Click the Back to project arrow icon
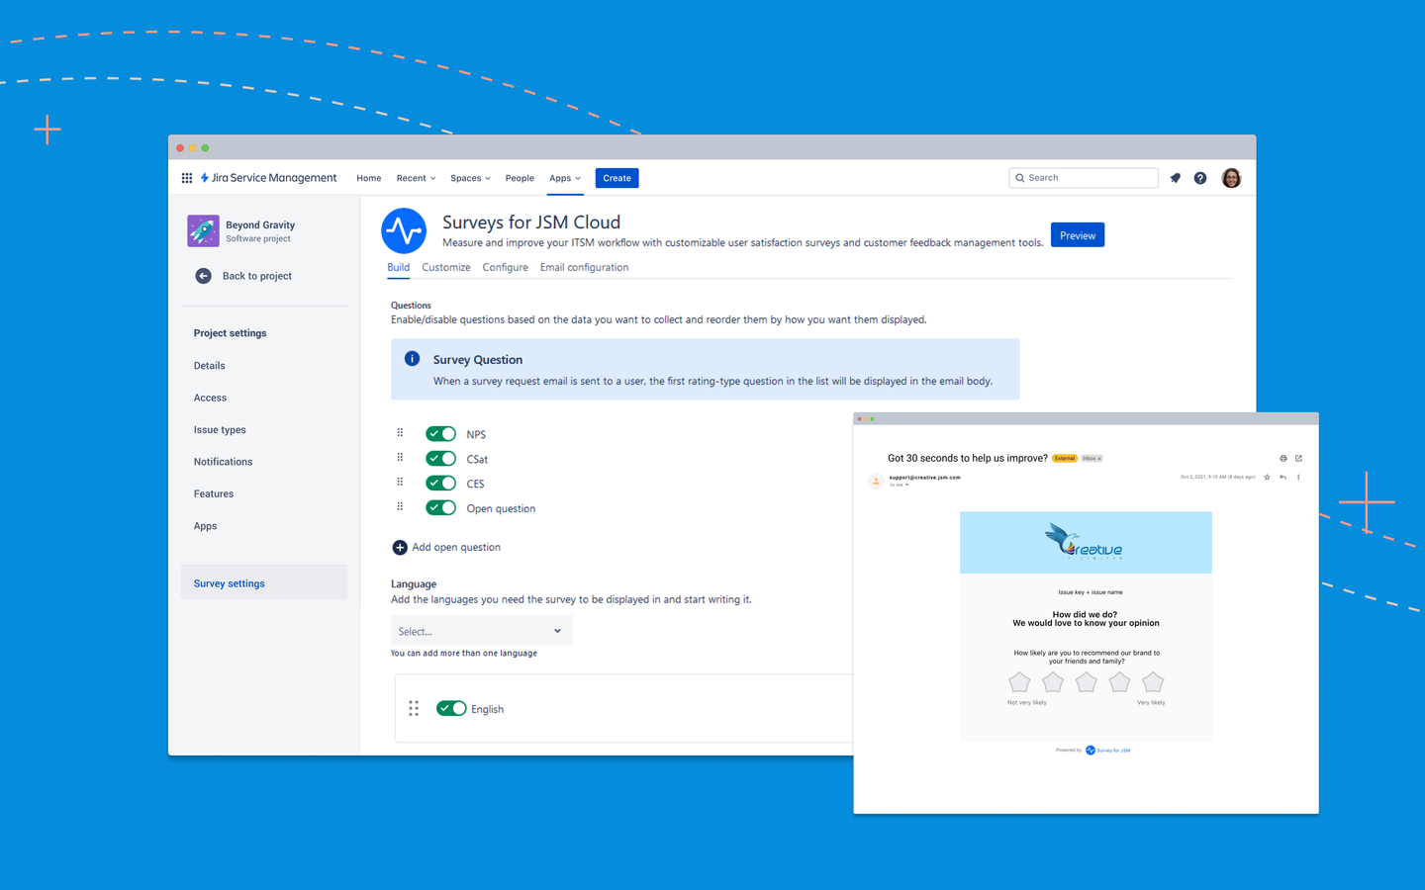The width and height of the screenshot is (1425, 890). click(203, 276)
